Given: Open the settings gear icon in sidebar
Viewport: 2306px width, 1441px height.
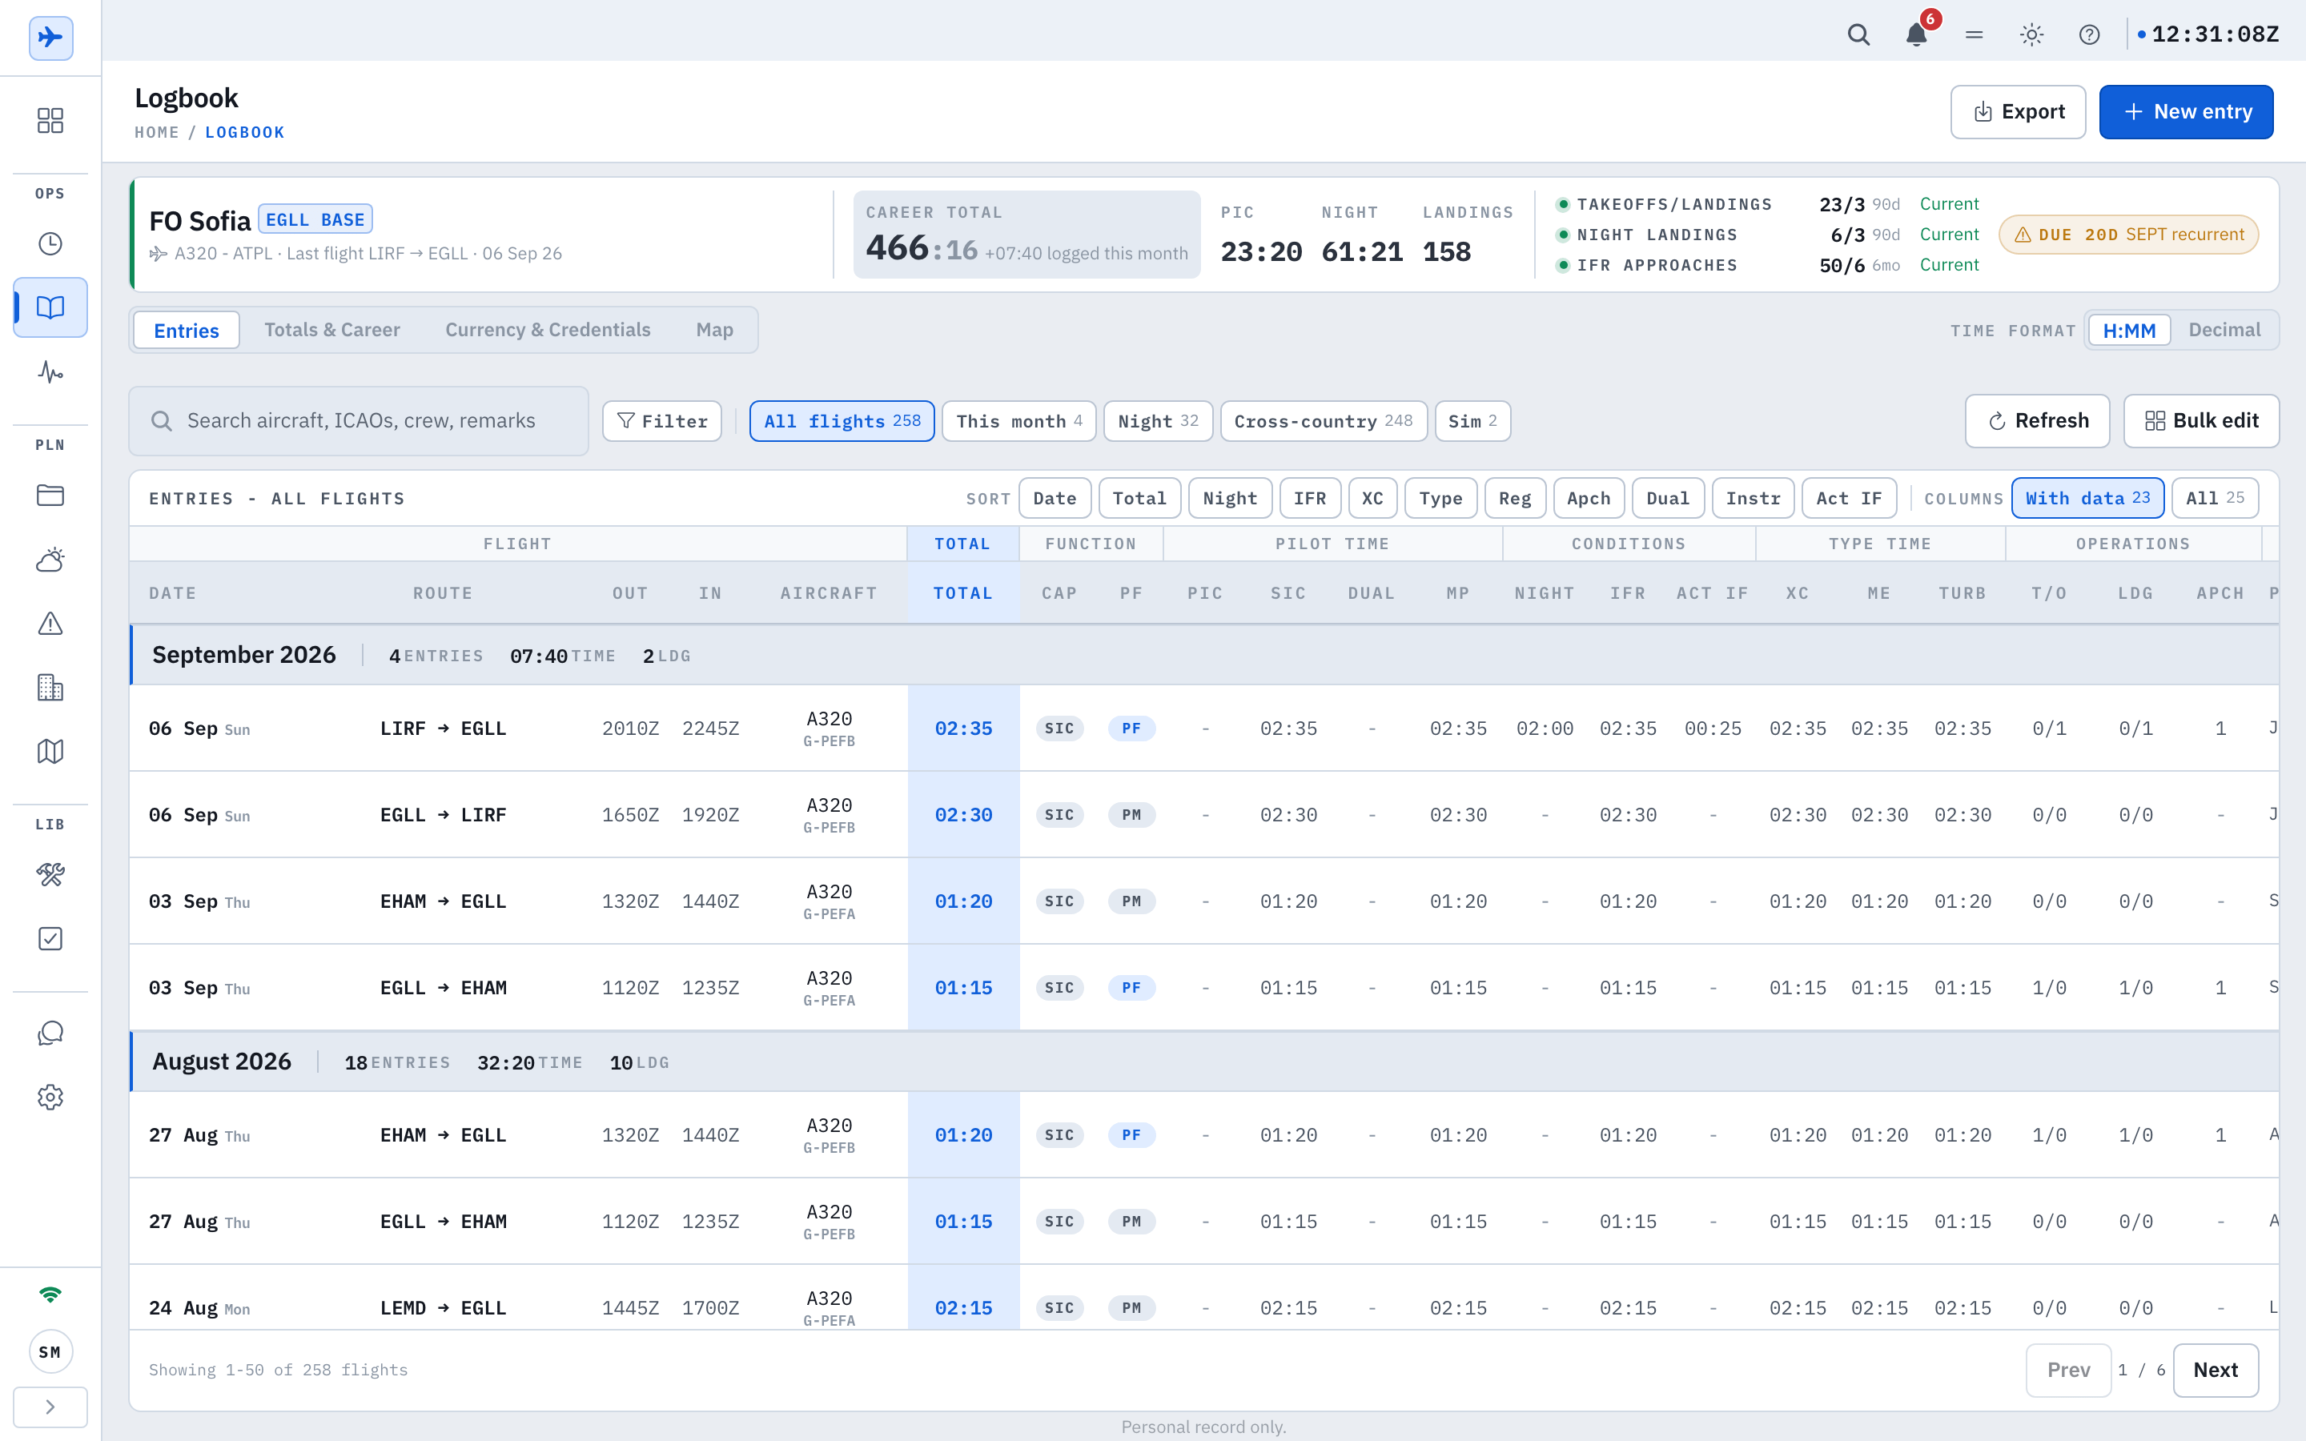Looking at the screenshot, I should click(x=50, y=1097).
